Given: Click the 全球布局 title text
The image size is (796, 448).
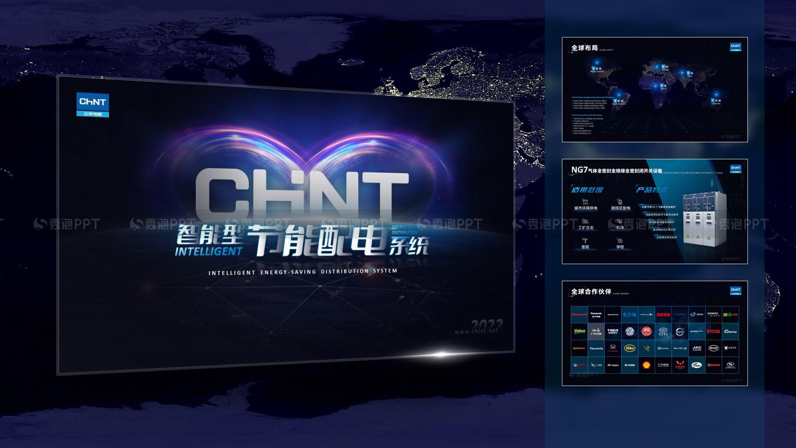Looking at the screenshot, I should (x=584, y=48).
